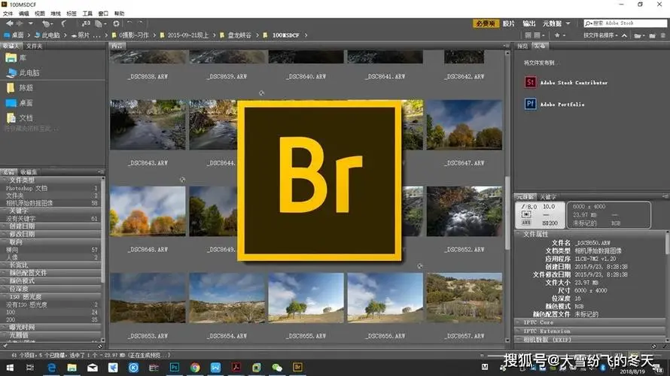Click the Open in Camera Raw icon
Screen dimensions: 670x376
coord(116,23)
